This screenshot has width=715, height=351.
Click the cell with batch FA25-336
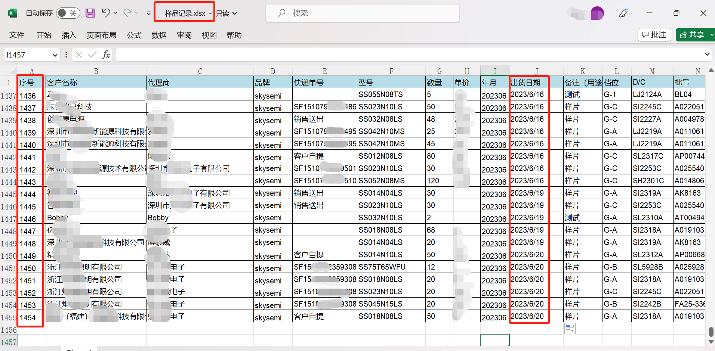pos(689,304)
